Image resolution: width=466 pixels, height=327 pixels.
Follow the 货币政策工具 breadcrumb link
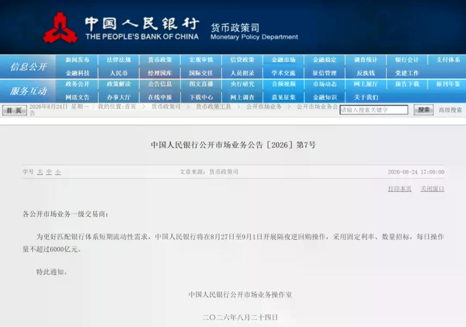213,107
